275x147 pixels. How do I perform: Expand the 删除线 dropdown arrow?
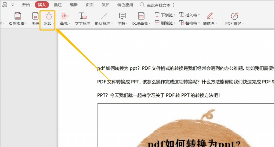tap(175, 23)
